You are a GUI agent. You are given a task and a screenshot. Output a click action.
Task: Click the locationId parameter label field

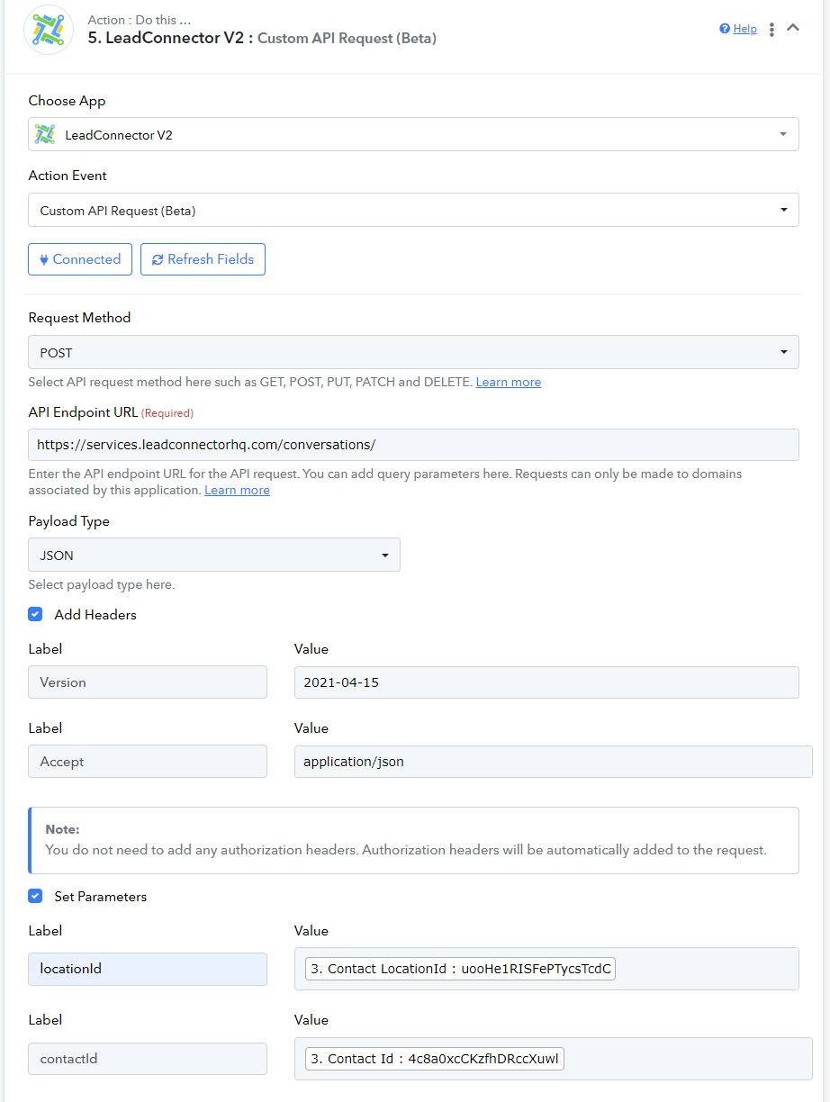(x=148, y=969)
